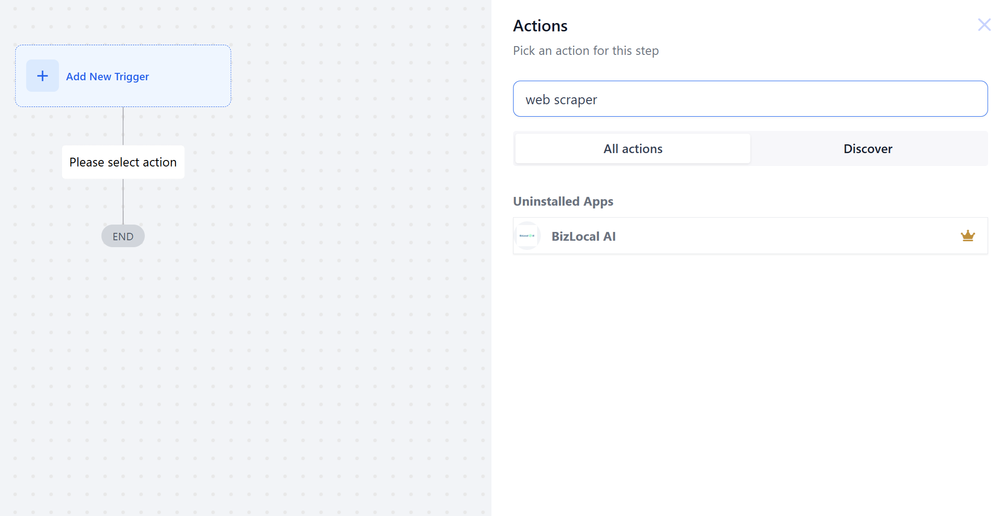The width and height of the screenshot is (999, 516).
Task: Click the Uninstalled Apps heading
Action: pos(563,202)
